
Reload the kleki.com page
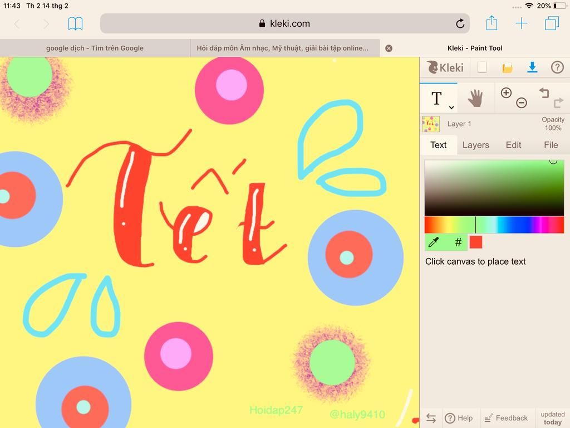coord(460,23)
